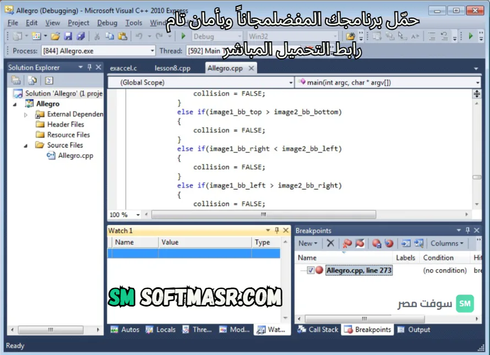Click the Disable All Breakpoints icon
The width and height of the screenshot is (490, 355).
(360, 243)
